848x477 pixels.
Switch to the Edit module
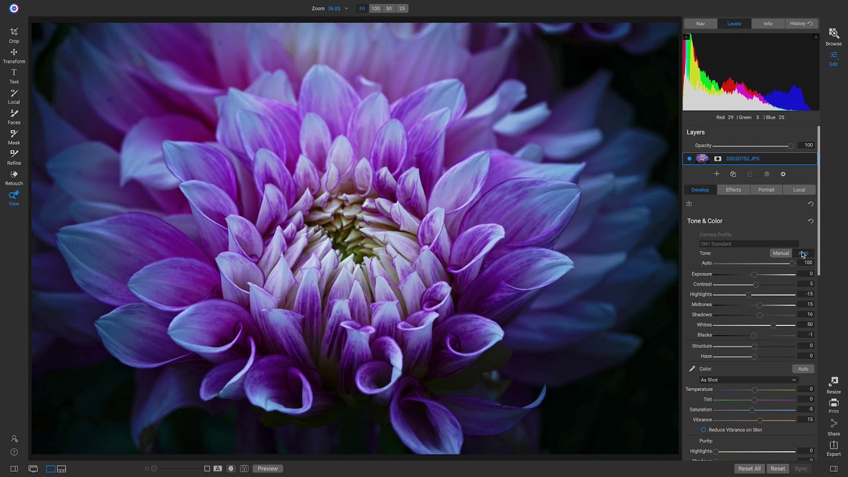[833, 59]
